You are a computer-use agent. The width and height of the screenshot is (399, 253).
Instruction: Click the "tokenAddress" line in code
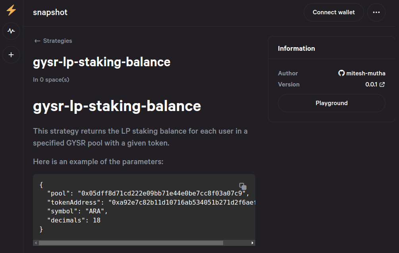151,202
